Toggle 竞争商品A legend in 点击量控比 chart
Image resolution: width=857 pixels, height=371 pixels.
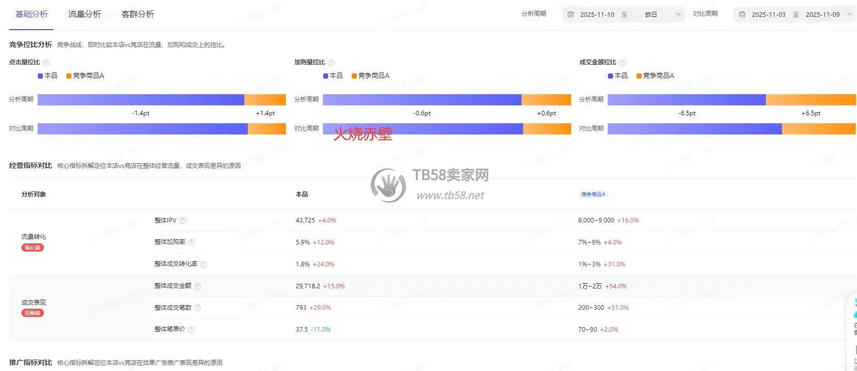(85, 76)
